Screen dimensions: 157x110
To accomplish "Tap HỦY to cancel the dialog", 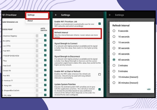I will (x=149, y=89).
